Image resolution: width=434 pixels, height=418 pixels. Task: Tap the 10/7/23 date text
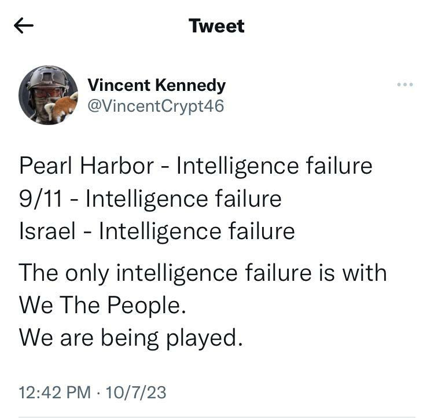click(x=136, y=393)
